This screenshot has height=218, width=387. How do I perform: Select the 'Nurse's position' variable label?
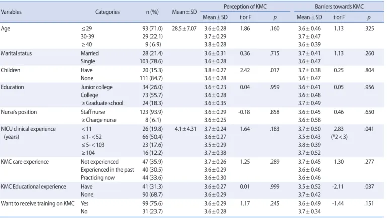(19, 112)
